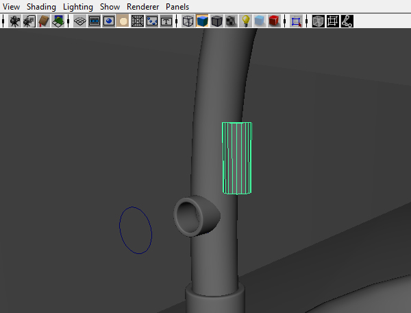This screenshot has width=411, height=313.
Task: Toggle the Shadows light-blue cube icon
Action: click(x=260, y=21)
